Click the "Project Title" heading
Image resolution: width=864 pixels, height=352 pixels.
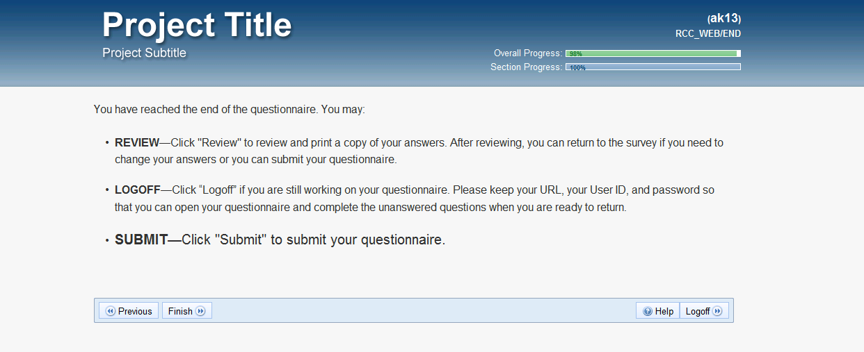tap(197, 25)
